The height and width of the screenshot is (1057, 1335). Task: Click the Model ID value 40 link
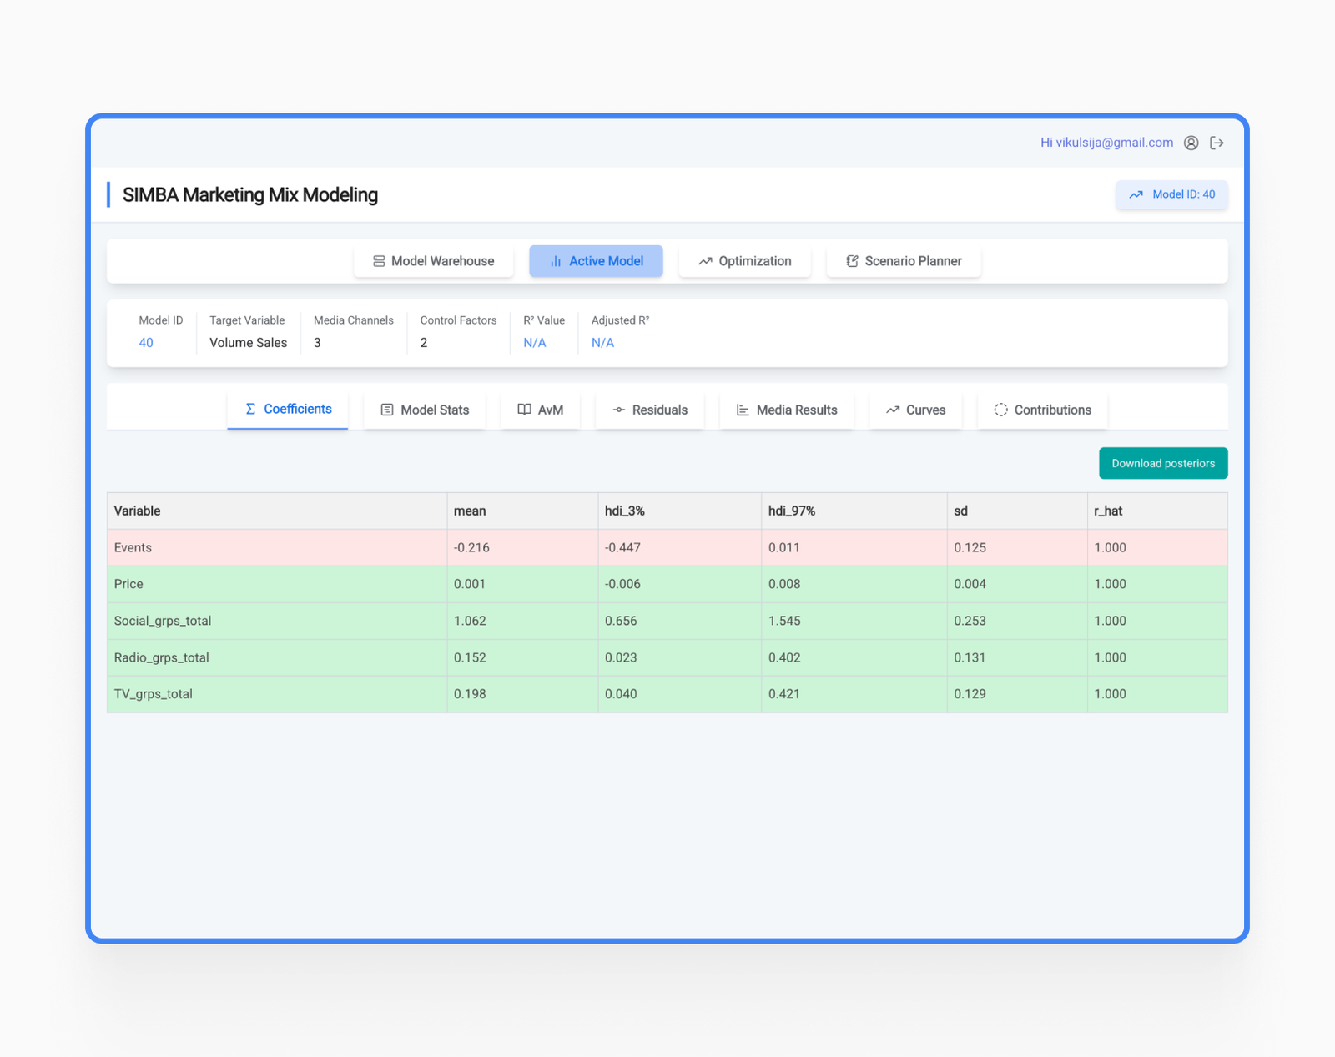[x=146, y=343]
